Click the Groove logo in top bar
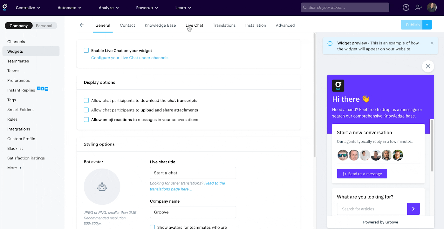The width and height of the screenshot is (444, 229). point(5,7)
